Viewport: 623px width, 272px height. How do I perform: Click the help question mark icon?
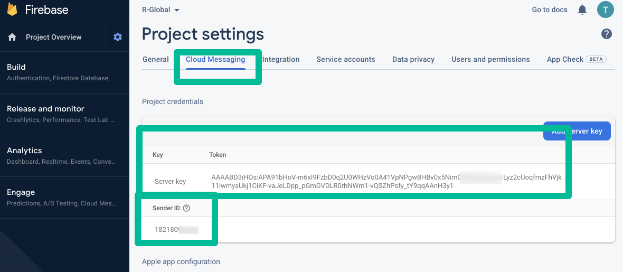606,34
